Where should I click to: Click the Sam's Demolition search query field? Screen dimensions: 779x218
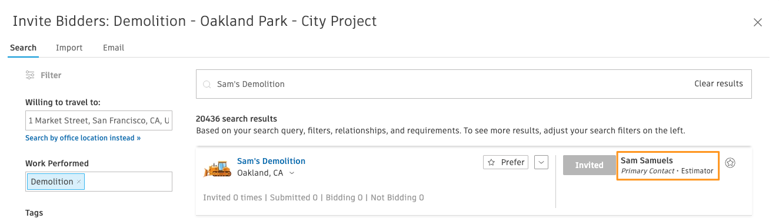click(474, 84)
